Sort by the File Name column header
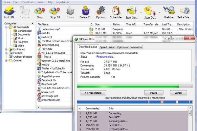The height and width of the screenshot is (131, 197). 63,24
